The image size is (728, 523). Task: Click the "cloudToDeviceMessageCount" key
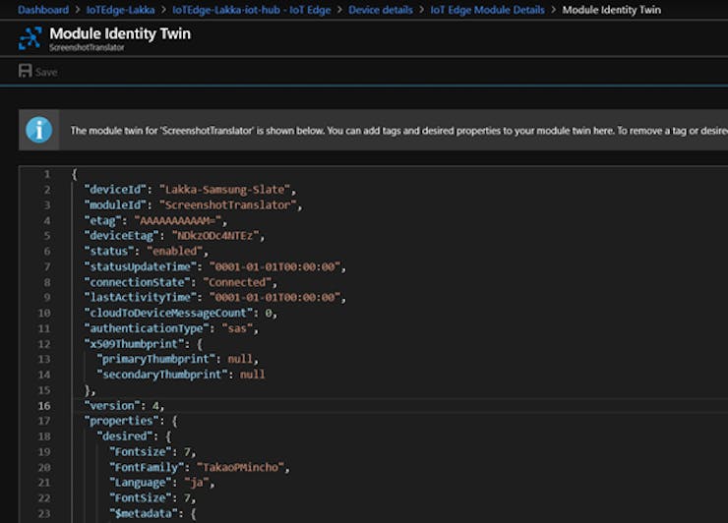pos(168,313)
